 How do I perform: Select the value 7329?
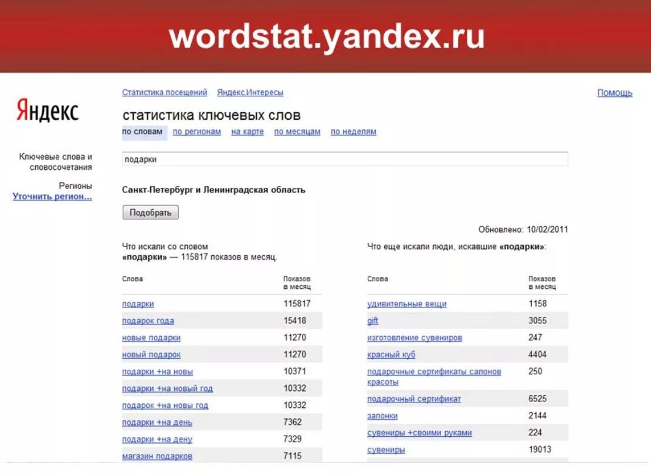pyautogui.click(x=292, y=439)
